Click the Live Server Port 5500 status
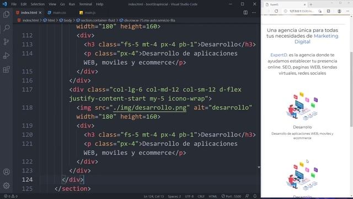This screenshot has height=199, width=353. click(x=231, y=196)
